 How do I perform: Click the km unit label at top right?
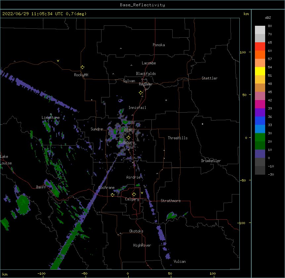tap(246, 14)
